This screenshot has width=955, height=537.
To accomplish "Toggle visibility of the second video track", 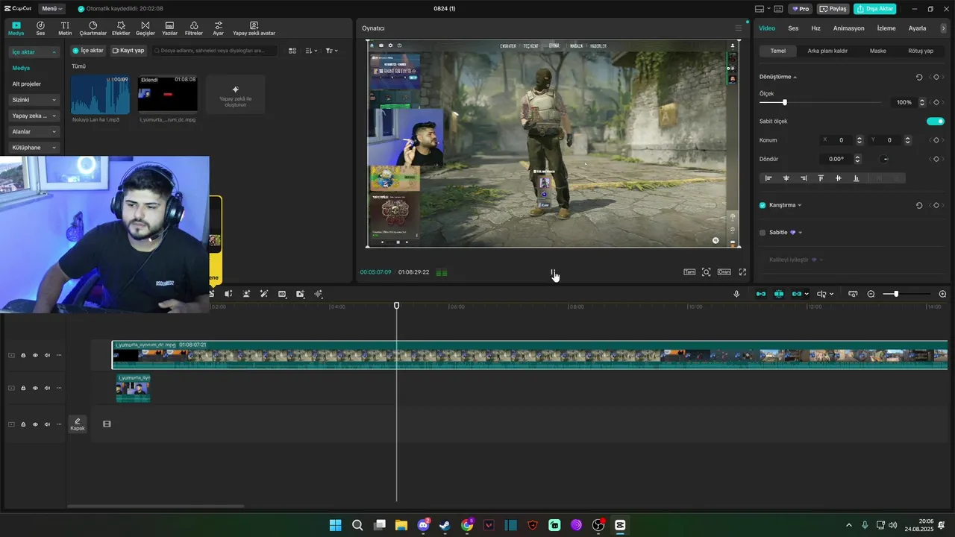I will tap(35, 388).
